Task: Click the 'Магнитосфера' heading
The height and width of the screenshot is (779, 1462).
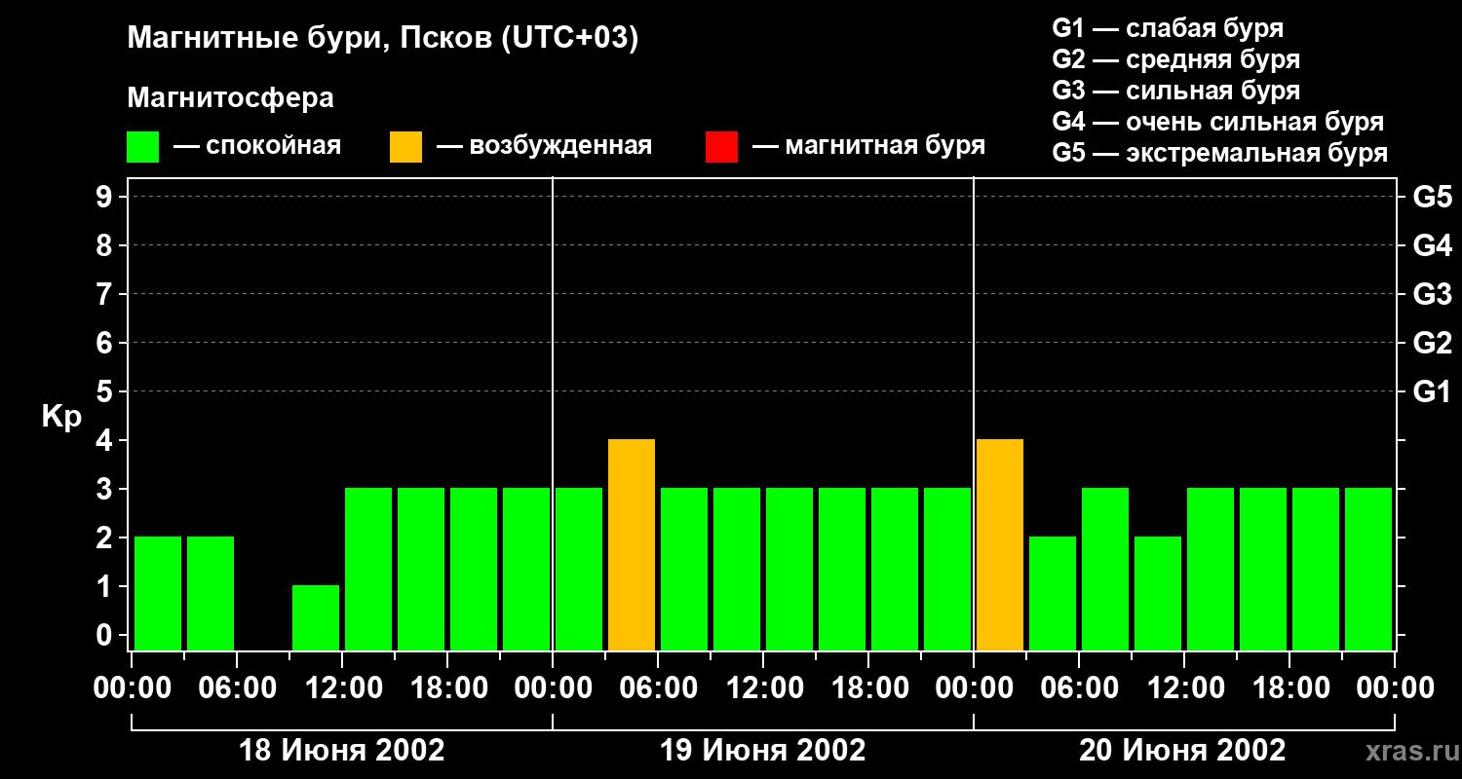Action: tap(231, 98)
